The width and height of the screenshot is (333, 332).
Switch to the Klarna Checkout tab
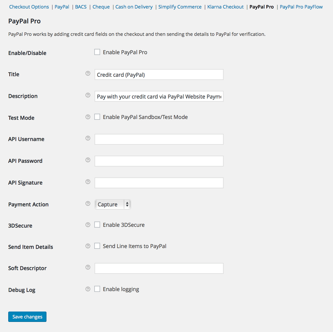(225, 7)
